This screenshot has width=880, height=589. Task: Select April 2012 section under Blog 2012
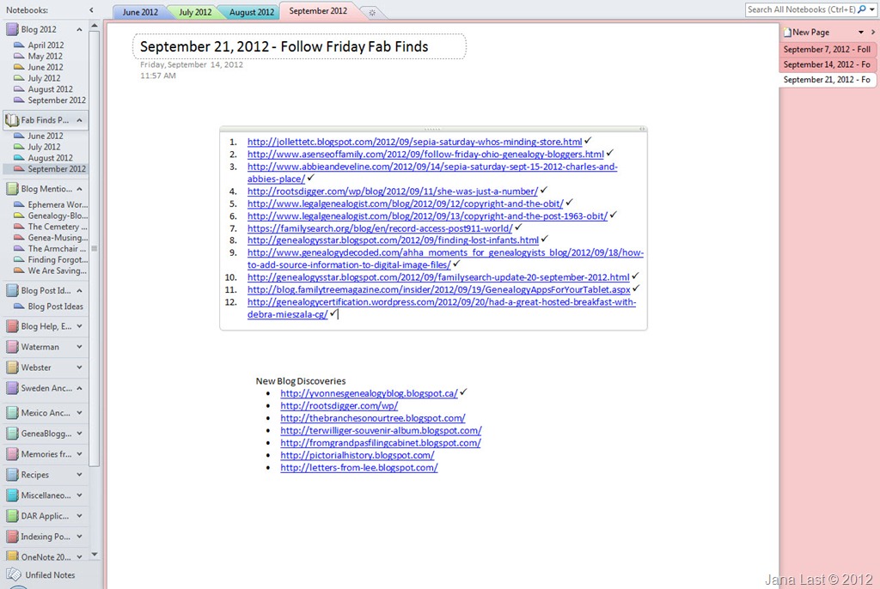pos(46,45)
